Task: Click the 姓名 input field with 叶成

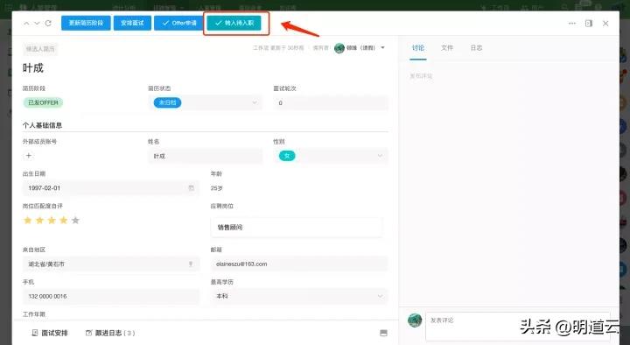Action: [x=205, y=156]
